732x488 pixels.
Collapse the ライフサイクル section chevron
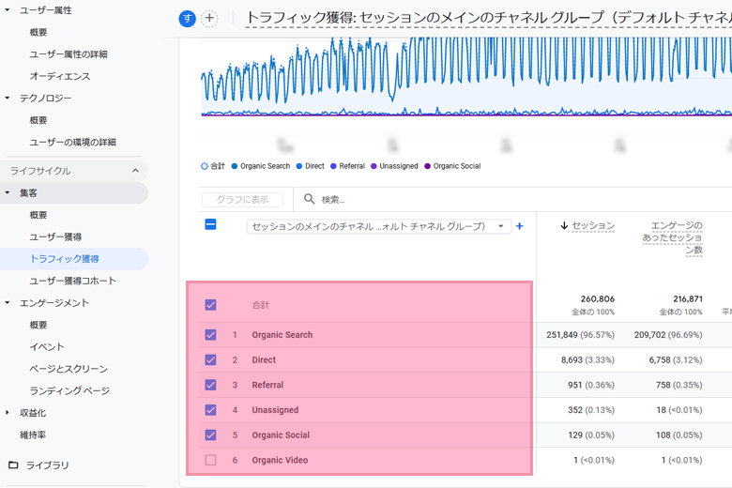tap(135, 171)
